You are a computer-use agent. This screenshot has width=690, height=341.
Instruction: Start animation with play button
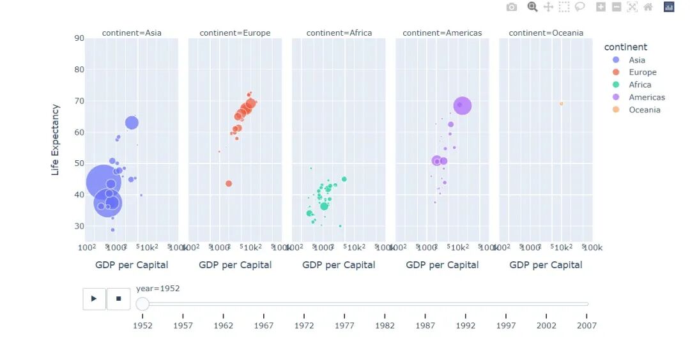click(94, 299)
